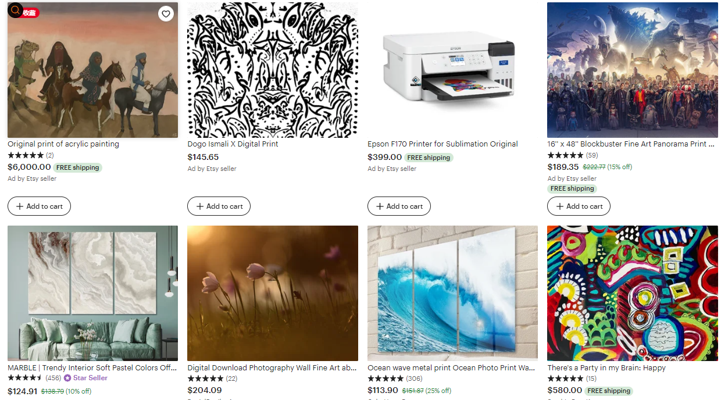
Task: Open the ocean wave metal print image
Action: (x=452, y=293)
